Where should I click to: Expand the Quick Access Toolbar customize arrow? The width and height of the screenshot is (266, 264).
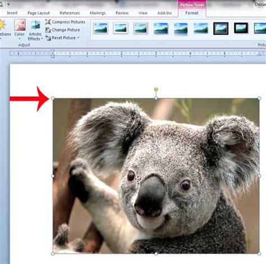[8, 4]
